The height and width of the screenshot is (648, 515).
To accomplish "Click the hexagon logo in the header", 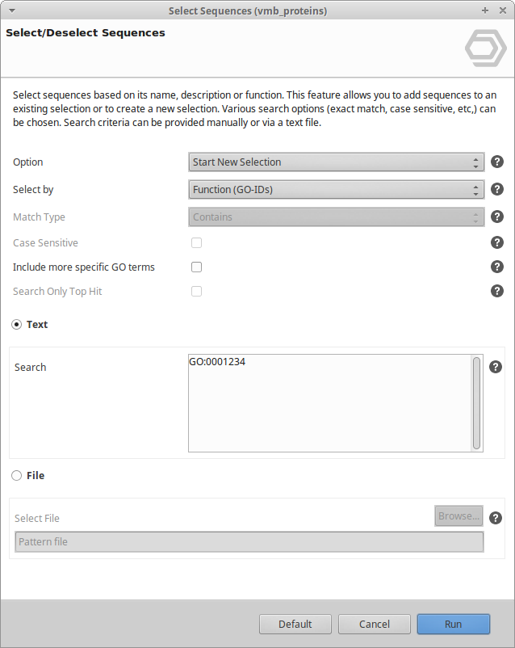I will 485,48.
